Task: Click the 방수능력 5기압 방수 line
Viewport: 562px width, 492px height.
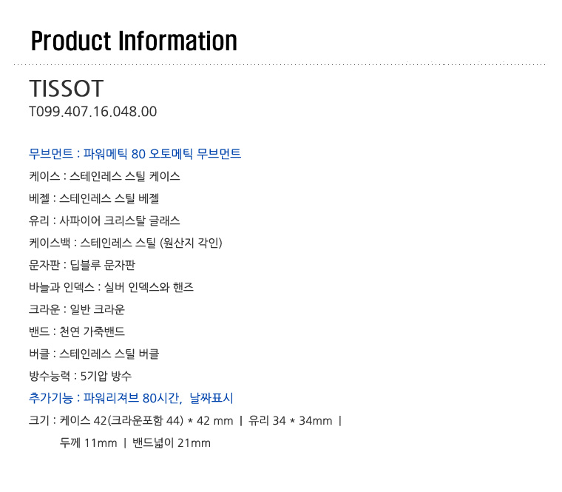Action: pos(81,376)
